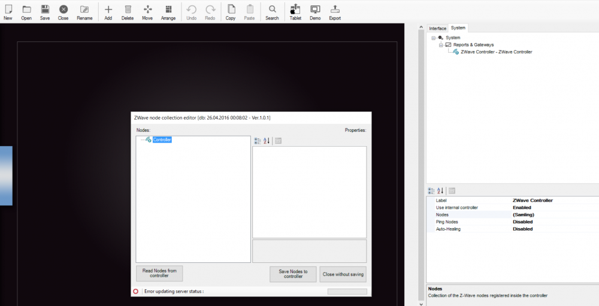Collapse the Reports & Gateways node
Screen dimensions: 599x306
[440, 45]
